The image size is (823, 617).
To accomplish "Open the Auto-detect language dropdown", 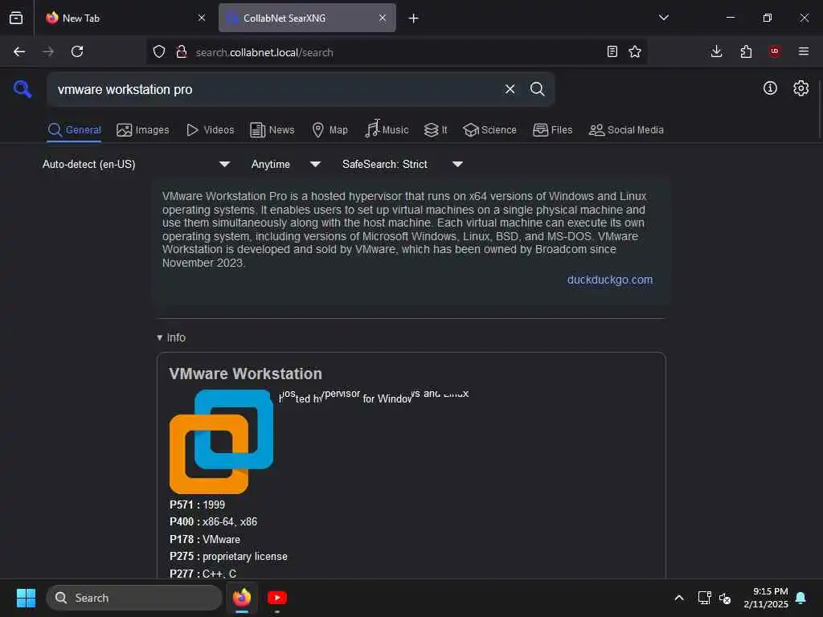I will click(136, 164).
